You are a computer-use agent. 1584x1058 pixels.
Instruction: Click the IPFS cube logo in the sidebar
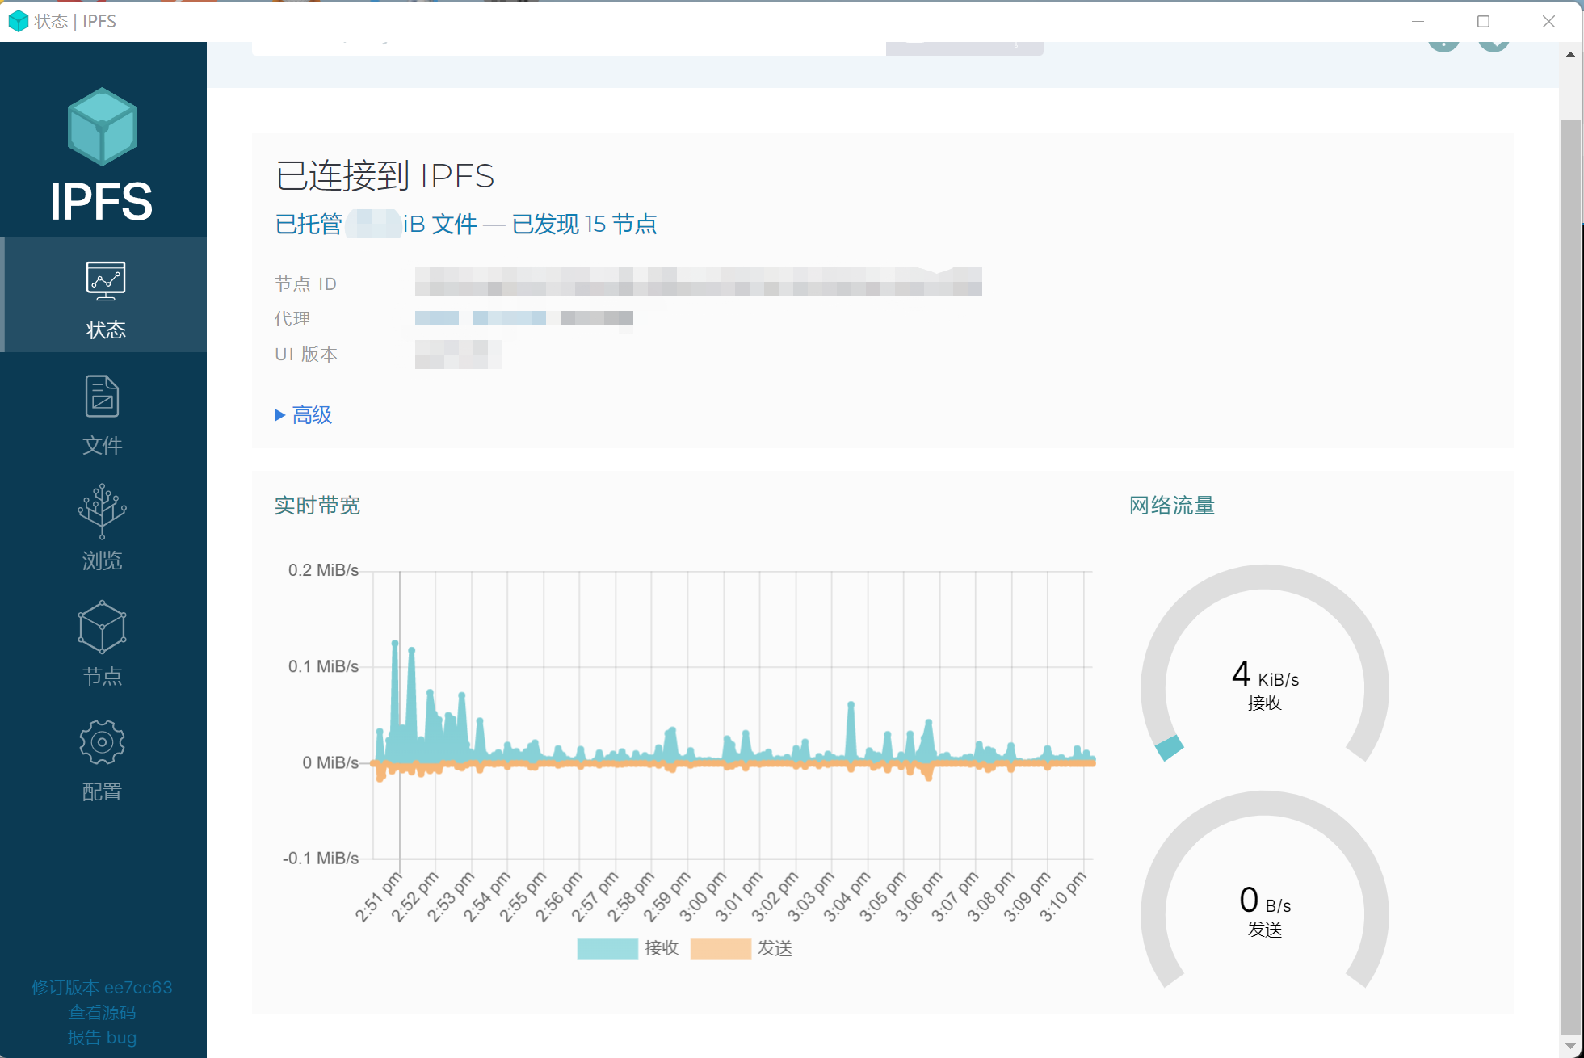tap(101, 125)
